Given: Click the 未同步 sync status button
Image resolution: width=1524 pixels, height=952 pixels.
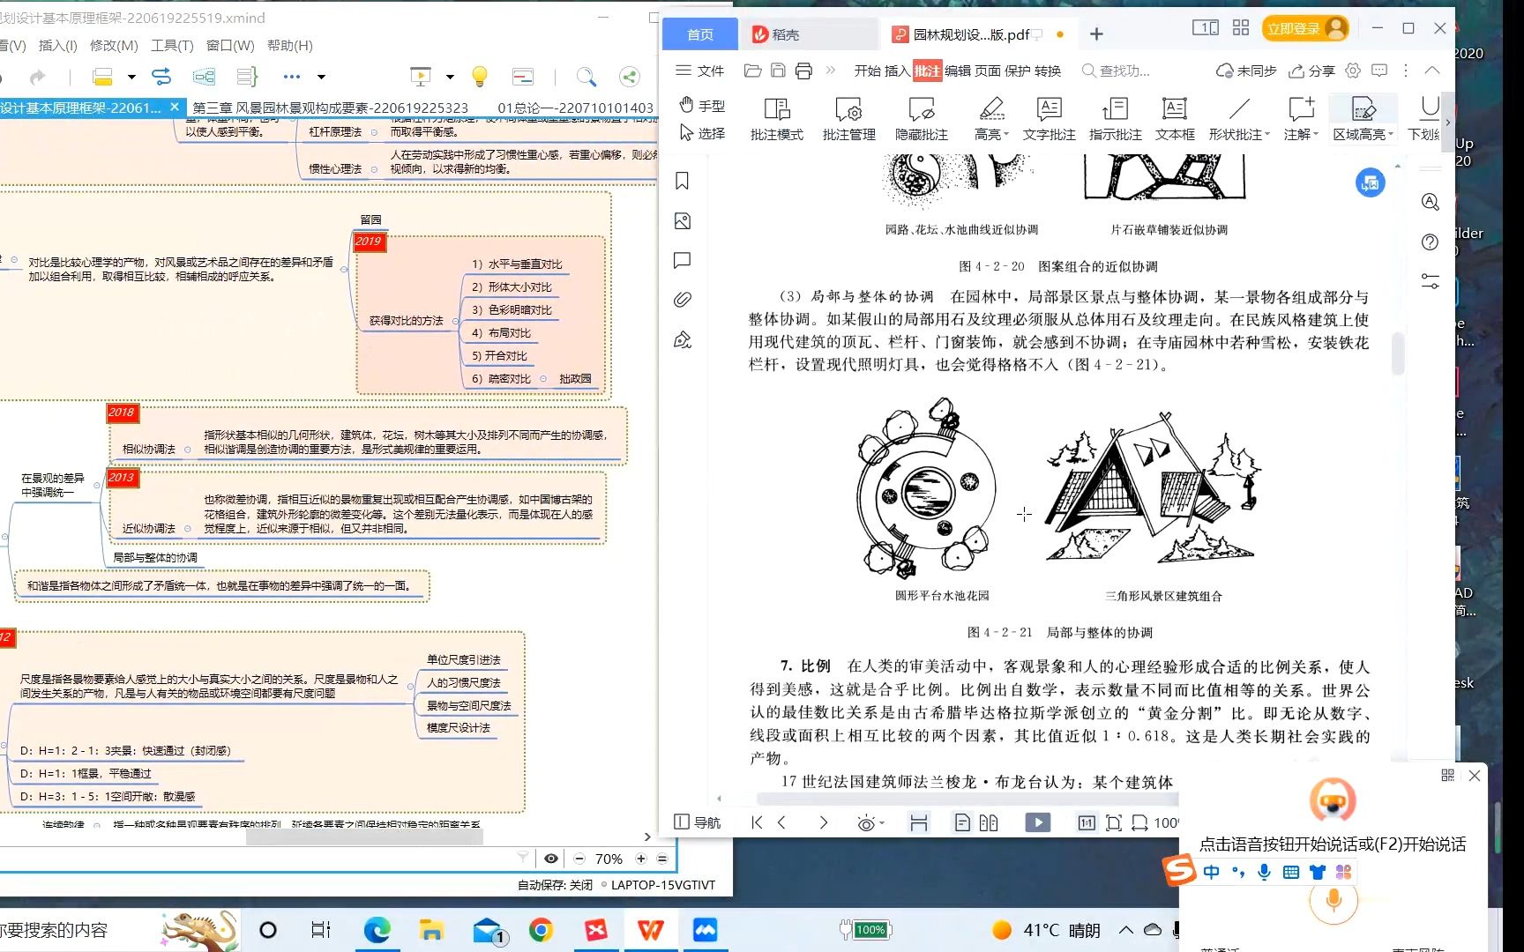Looking at the screenshot, I should (x=1245, y=71).
